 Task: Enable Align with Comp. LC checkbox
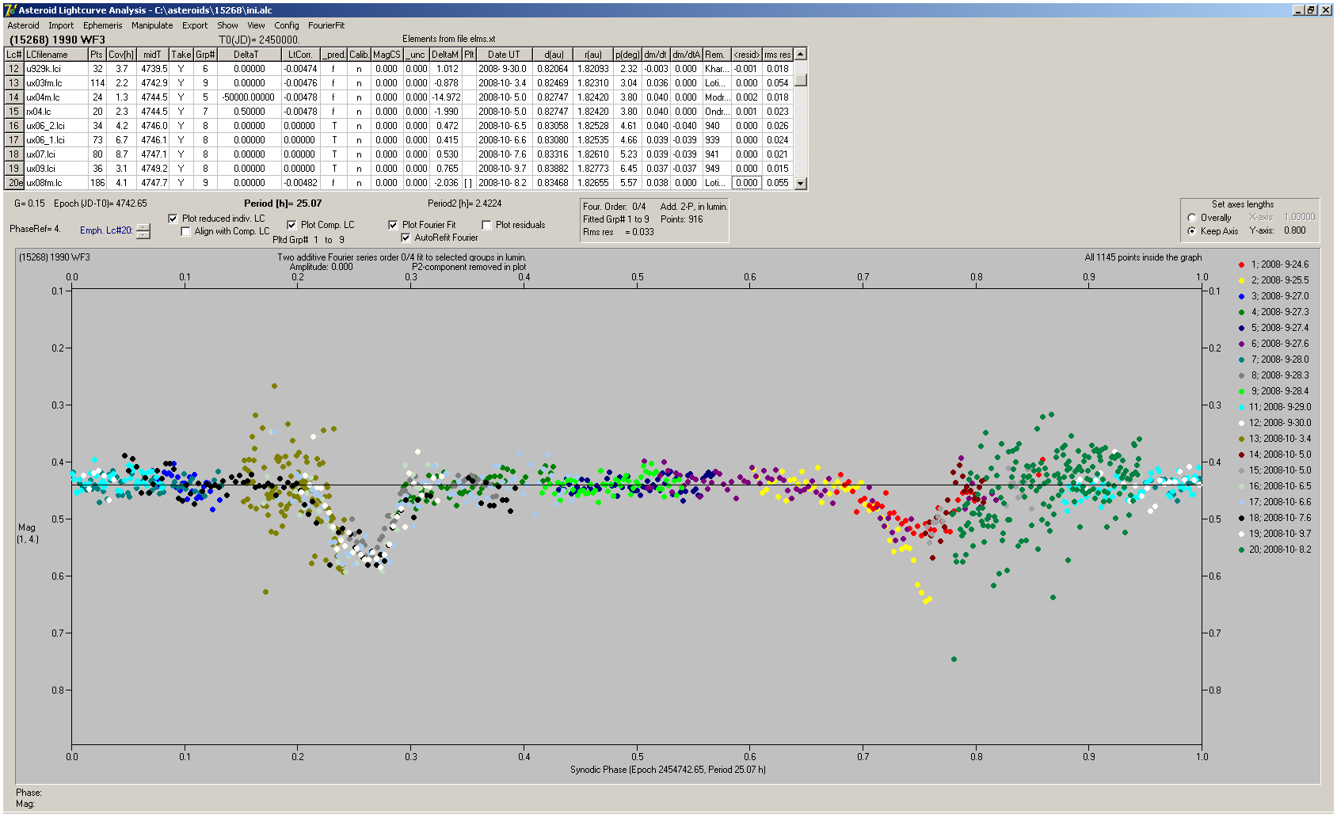(x=185, y=231)
